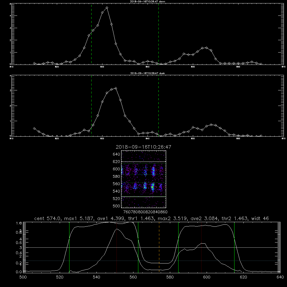The width and height of the screenshot is (287, 287).
Task: Click the right green dashed line in dusk plot
Action: (158, 106)
